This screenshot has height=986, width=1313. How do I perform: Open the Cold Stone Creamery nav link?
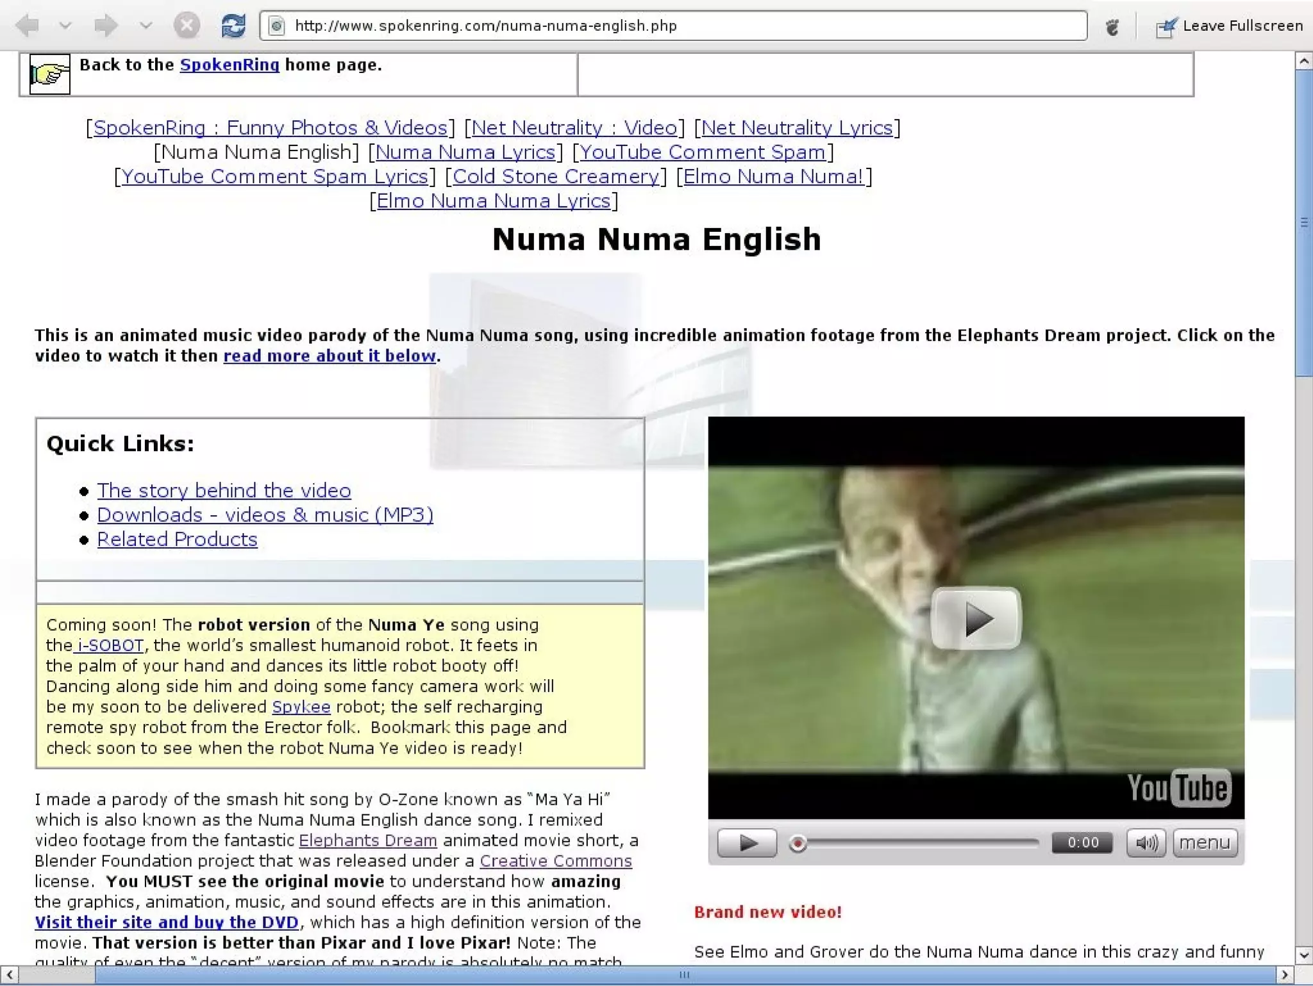555,177
